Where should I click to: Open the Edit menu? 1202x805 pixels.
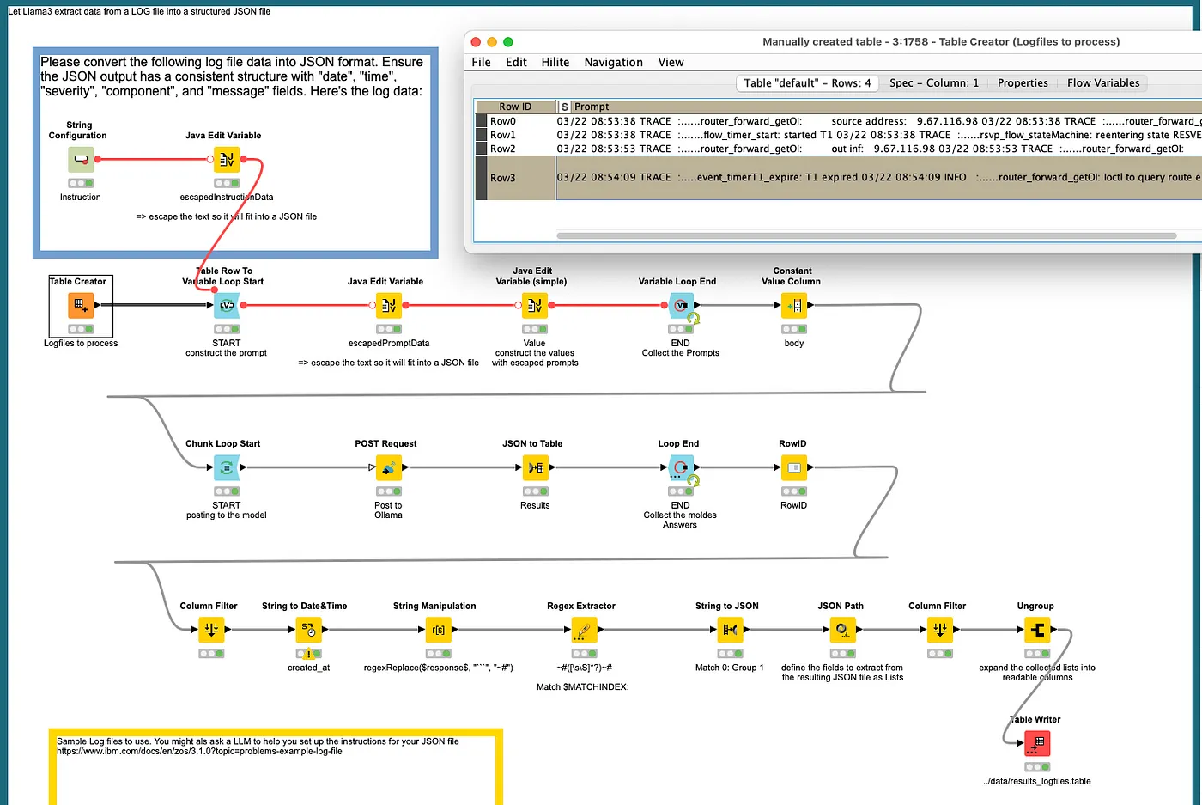[x=516, y=62]
